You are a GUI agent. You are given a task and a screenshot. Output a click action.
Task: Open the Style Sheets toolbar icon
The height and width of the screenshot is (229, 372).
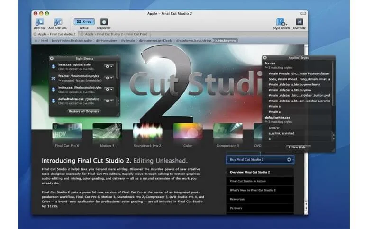tap(281, 22)
